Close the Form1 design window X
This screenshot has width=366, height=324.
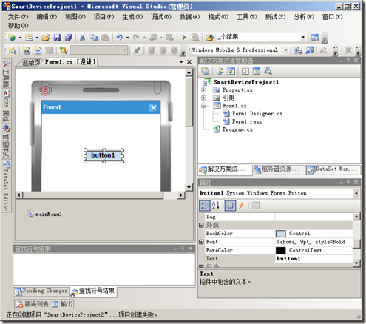154,107
